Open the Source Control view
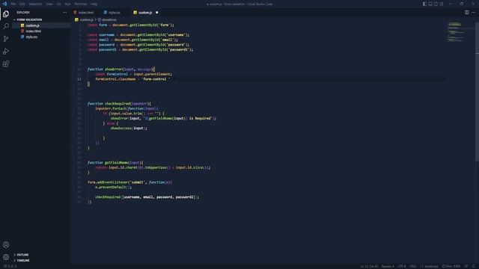479x269 pixels. tap(6, 39)
